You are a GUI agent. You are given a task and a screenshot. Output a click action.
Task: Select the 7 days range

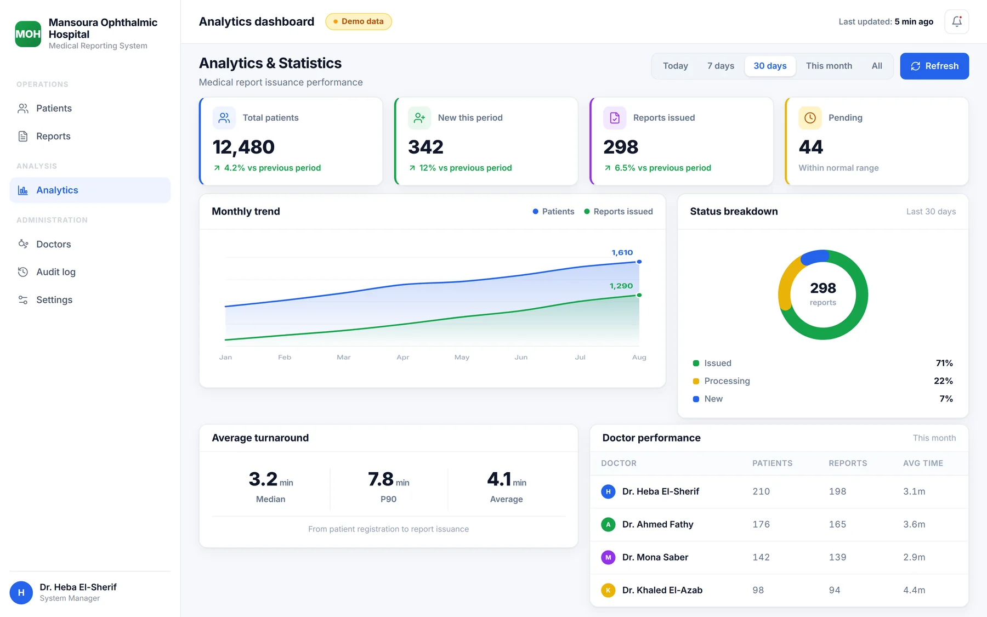point(721,66)
